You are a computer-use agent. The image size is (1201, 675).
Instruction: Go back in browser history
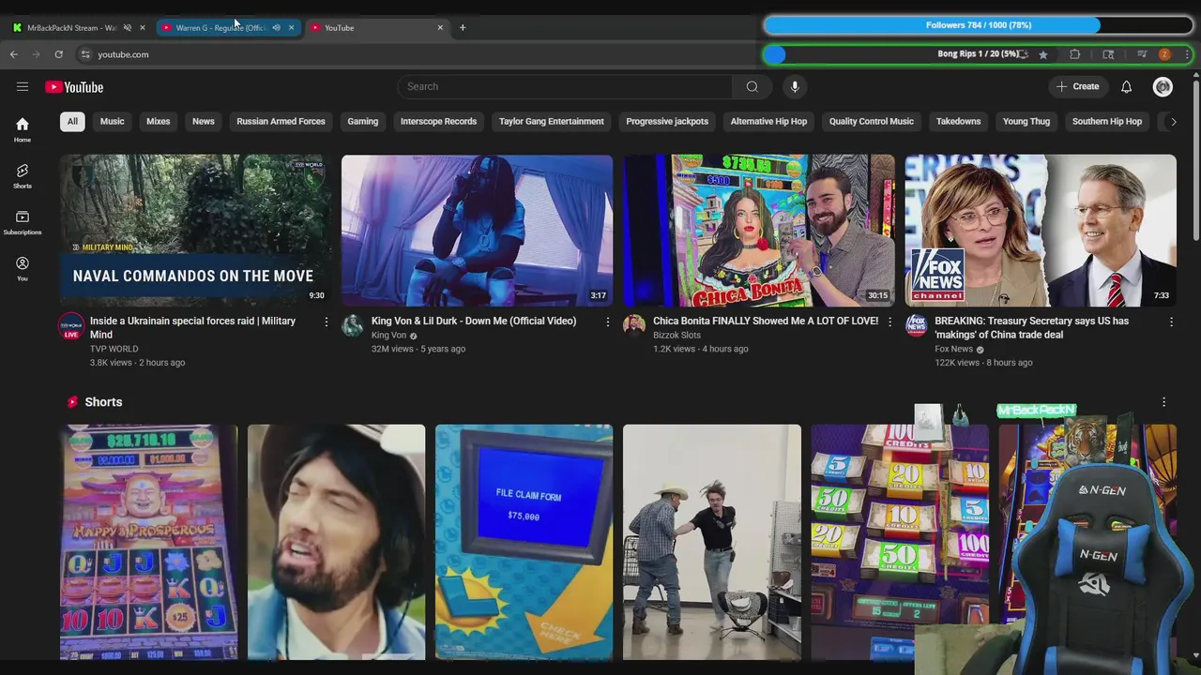click(14, 54)
